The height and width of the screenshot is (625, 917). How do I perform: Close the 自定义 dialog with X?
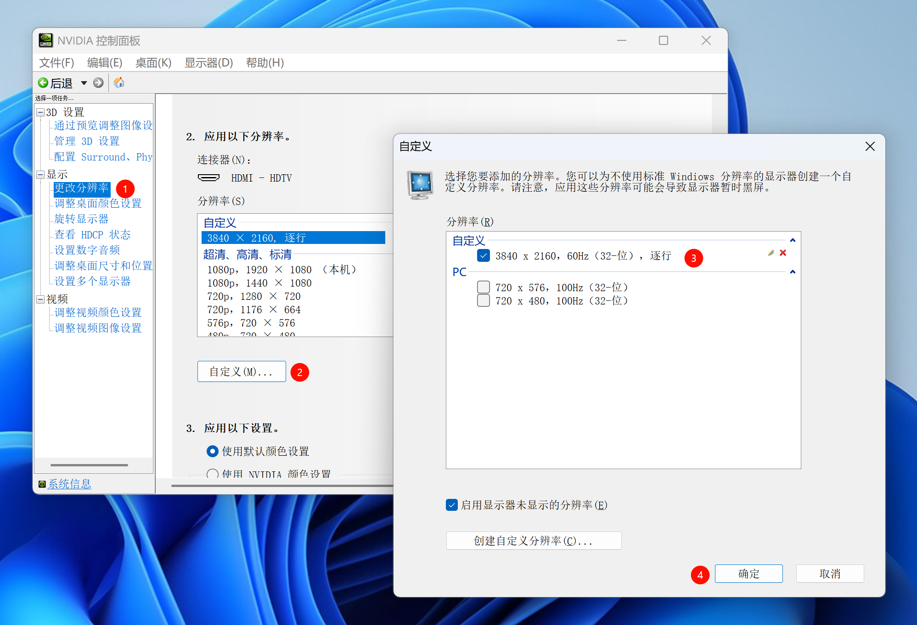(x=870, y=146)
